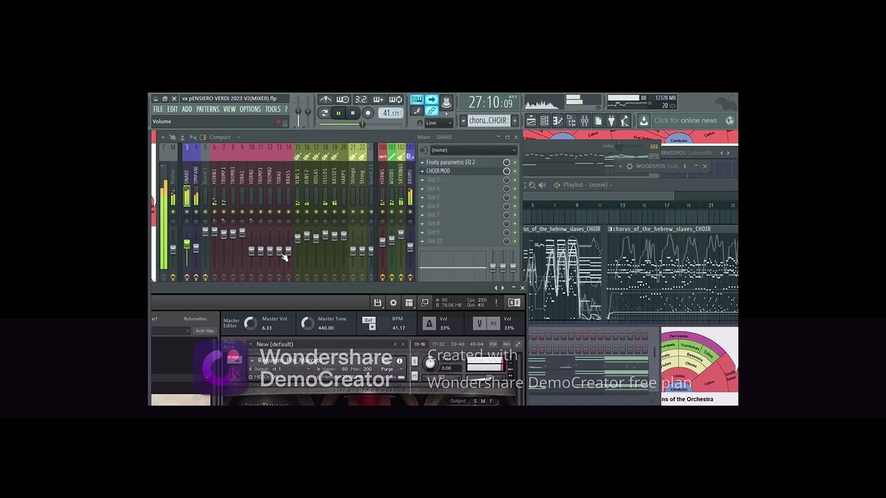Screen dimensions: 886x498
Task: Open the Playlist view icon
Action: coord(531,121)
